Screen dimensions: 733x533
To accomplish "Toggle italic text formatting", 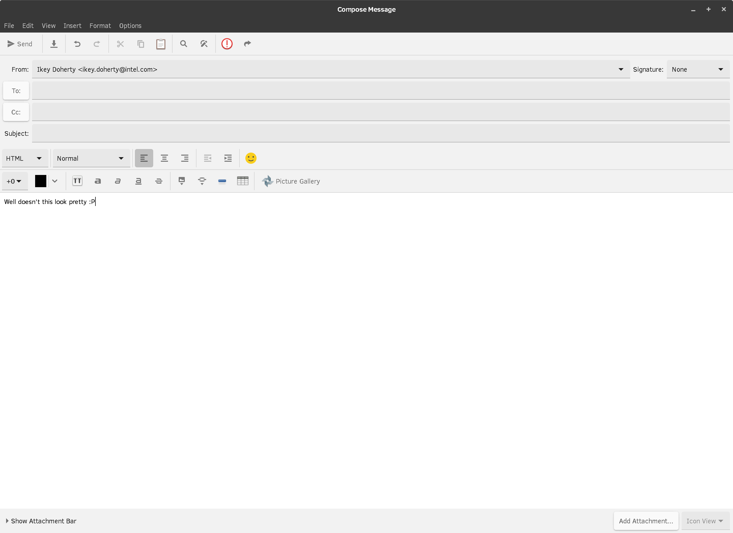I will (x=118, y=181).
